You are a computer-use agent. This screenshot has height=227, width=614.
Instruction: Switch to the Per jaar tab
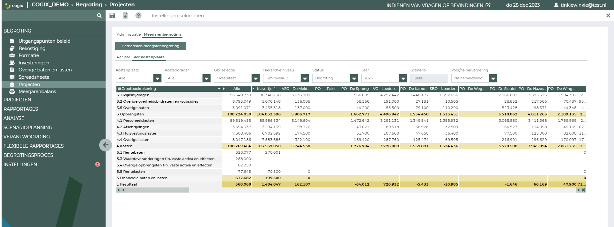click(x=123, y=57)
